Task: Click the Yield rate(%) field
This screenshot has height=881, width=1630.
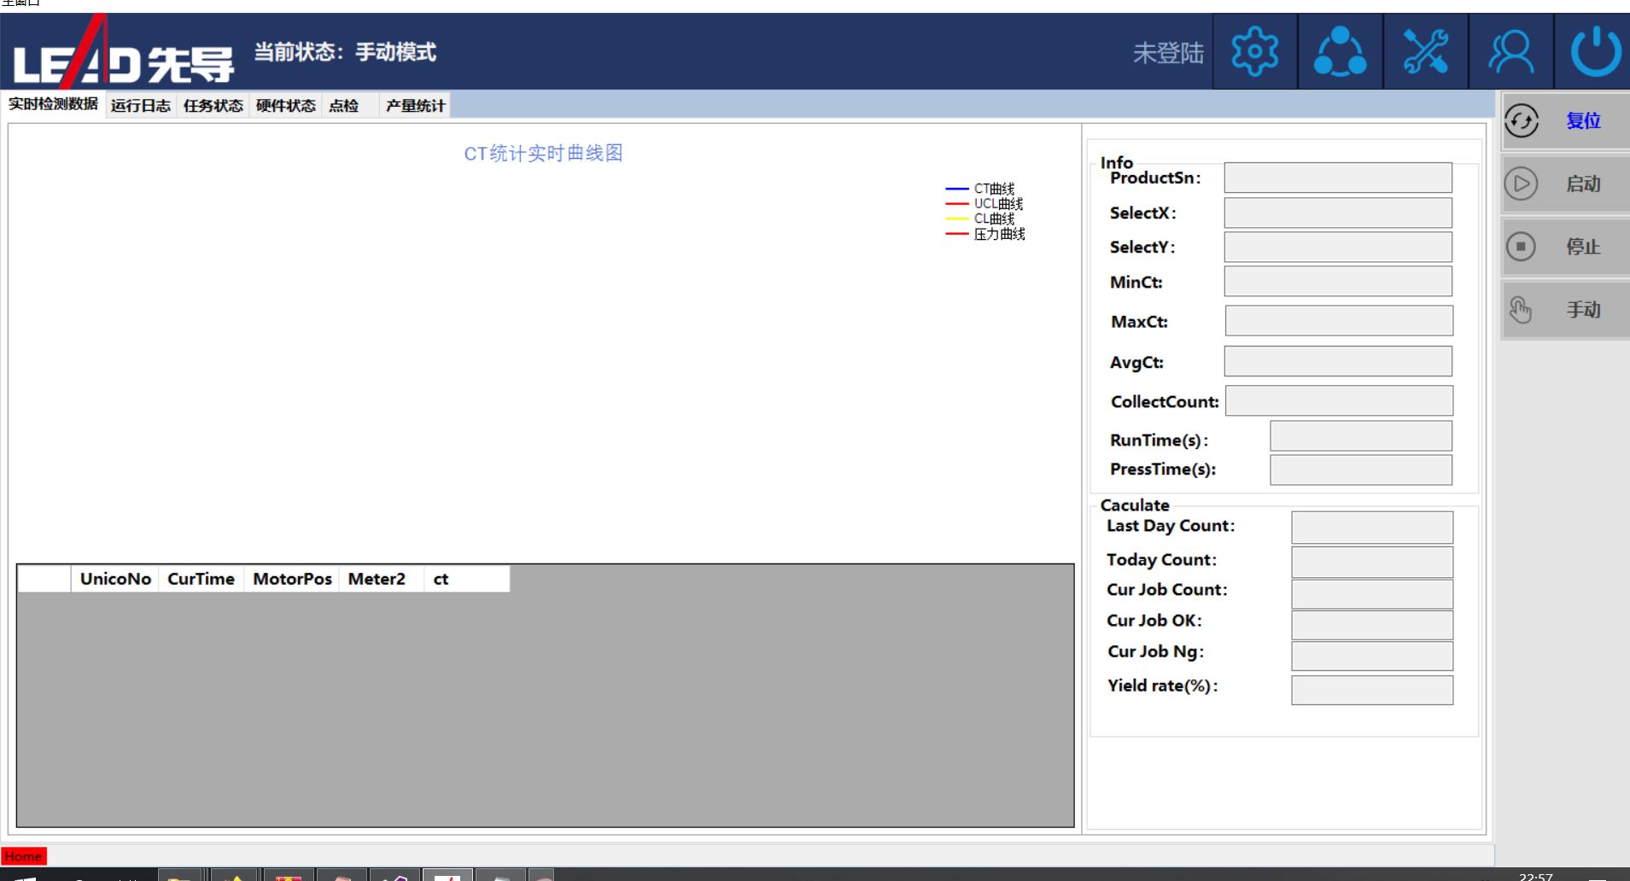Action: 1371,690
